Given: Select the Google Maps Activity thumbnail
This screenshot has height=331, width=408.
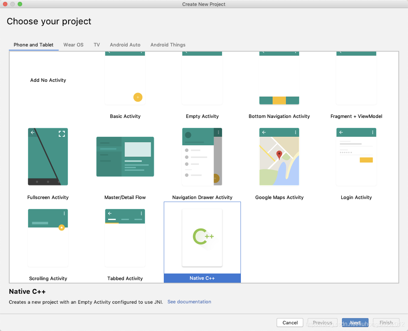Looking at the screenshot, I should 279,157.
